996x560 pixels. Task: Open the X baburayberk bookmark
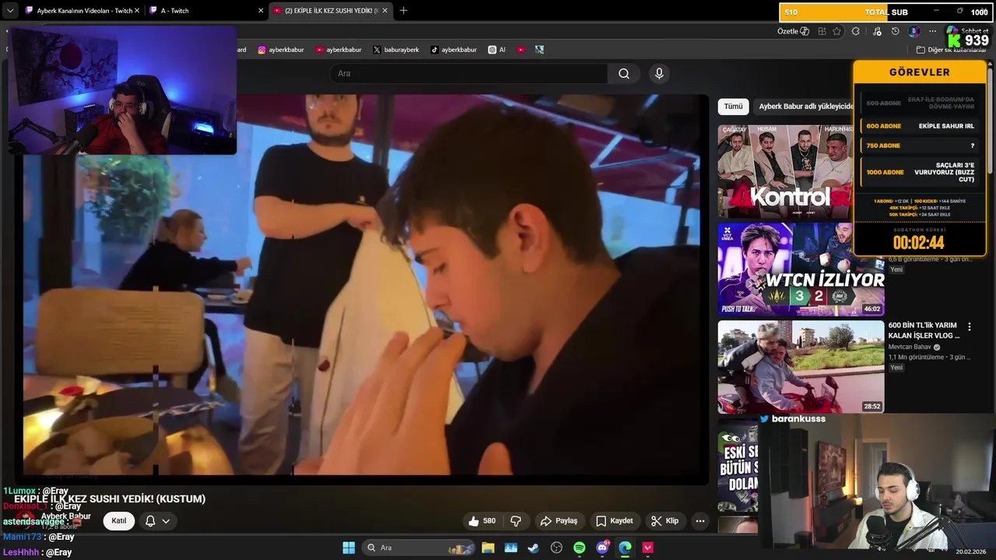click(396, 50)
